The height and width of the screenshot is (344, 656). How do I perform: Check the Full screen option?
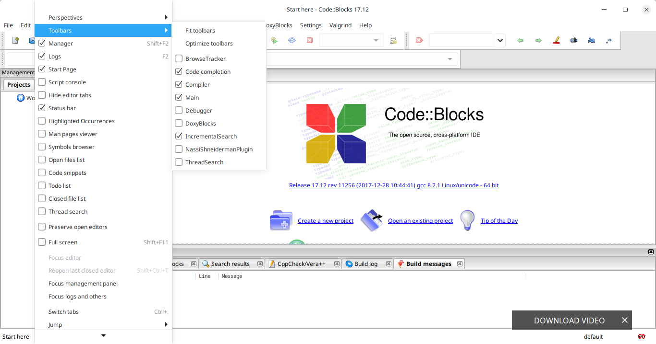42,242
